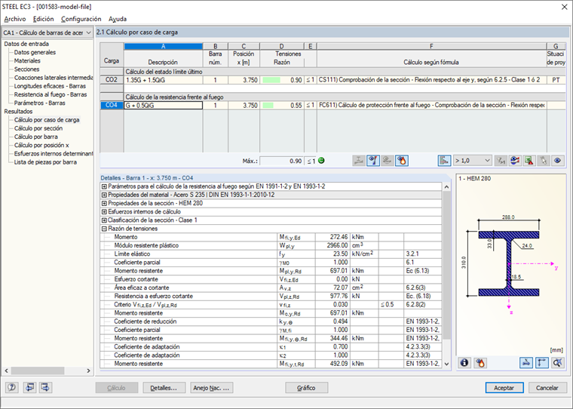Click the help question mark icon

point(11,388)
